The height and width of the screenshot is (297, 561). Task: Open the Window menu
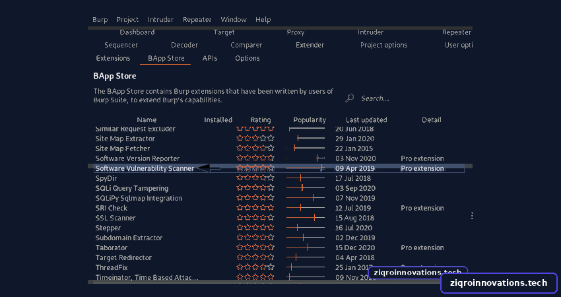coord(234,20)
